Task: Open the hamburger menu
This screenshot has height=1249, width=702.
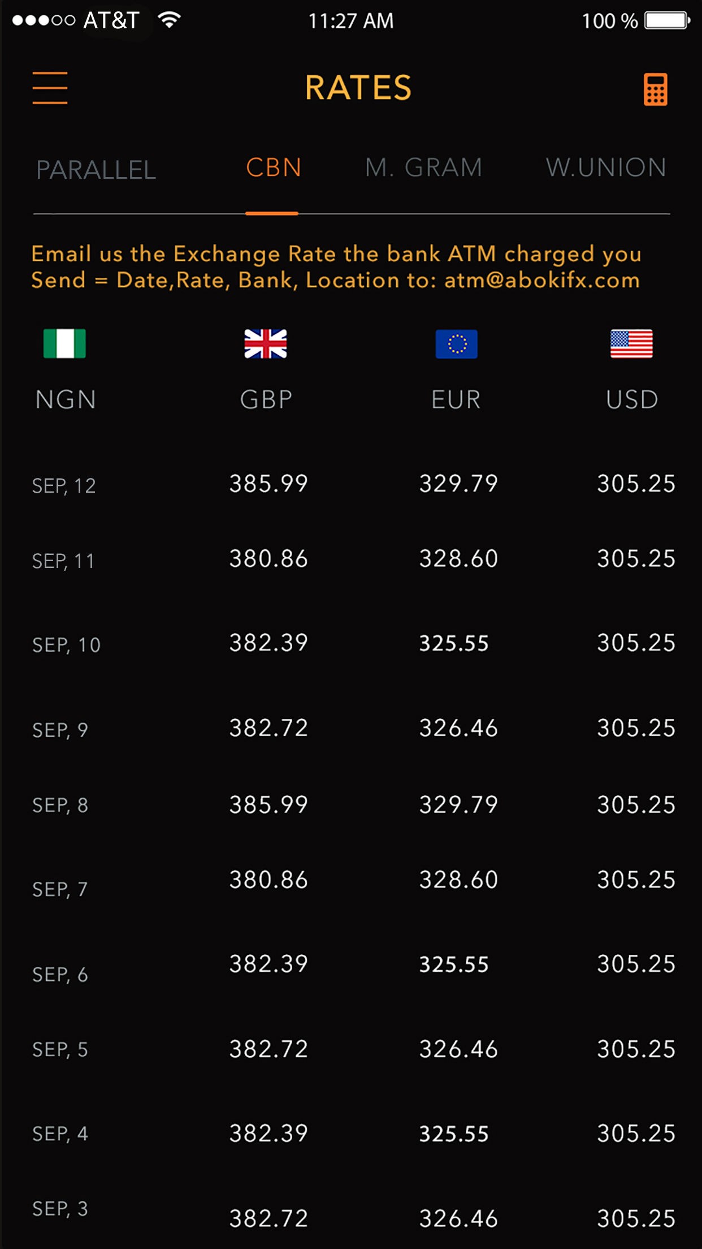Action: (x=50, y=88)
